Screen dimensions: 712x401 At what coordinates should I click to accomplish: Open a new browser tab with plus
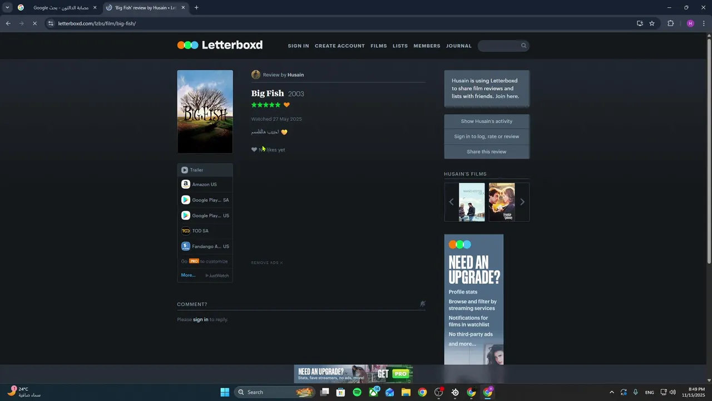tap(196, 8)
